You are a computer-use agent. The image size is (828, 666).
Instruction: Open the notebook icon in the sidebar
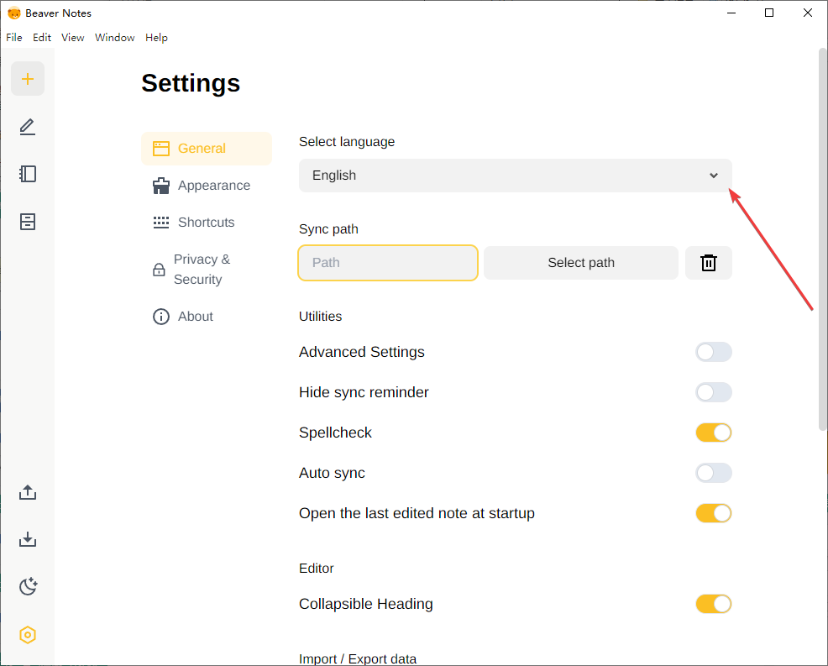[28, 174]
